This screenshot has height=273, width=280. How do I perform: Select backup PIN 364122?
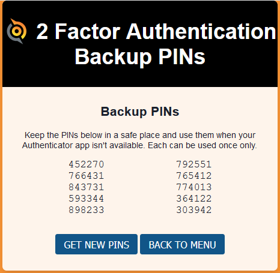pyautogui.click(x=194, y=199)
